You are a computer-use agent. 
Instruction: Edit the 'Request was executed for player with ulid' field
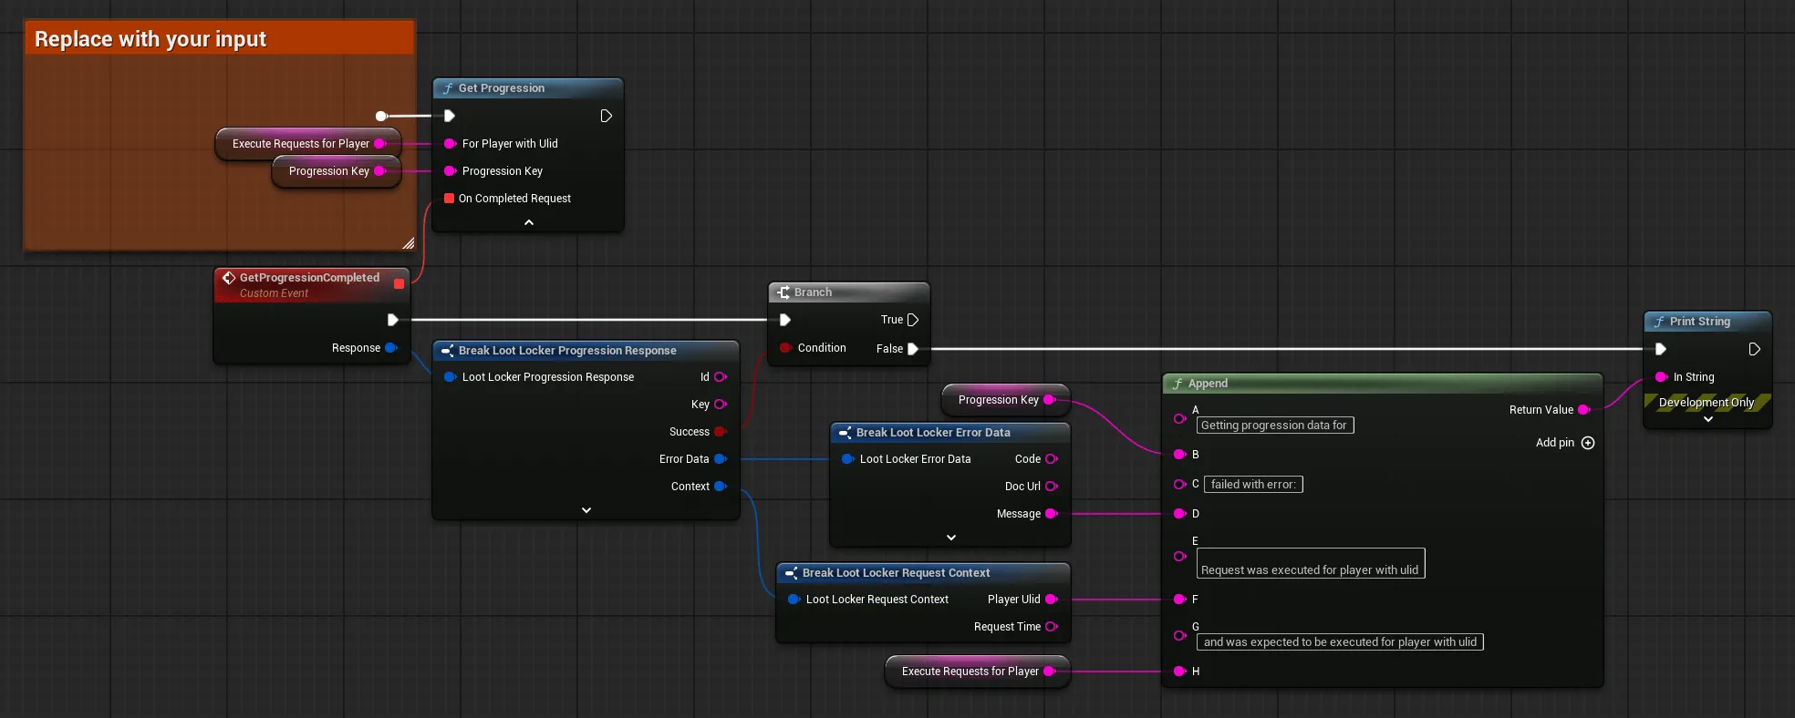[1311, 563]
